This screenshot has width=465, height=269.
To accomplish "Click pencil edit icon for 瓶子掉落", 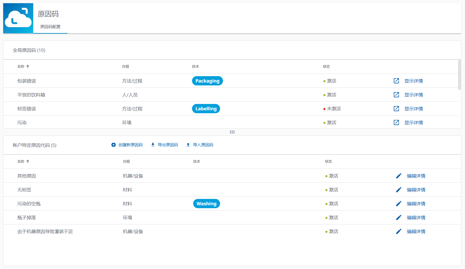I will pos(398,217).
